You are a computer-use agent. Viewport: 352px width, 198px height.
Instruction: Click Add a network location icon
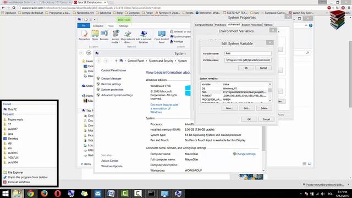pyautogui.click(x=144, y=37)
